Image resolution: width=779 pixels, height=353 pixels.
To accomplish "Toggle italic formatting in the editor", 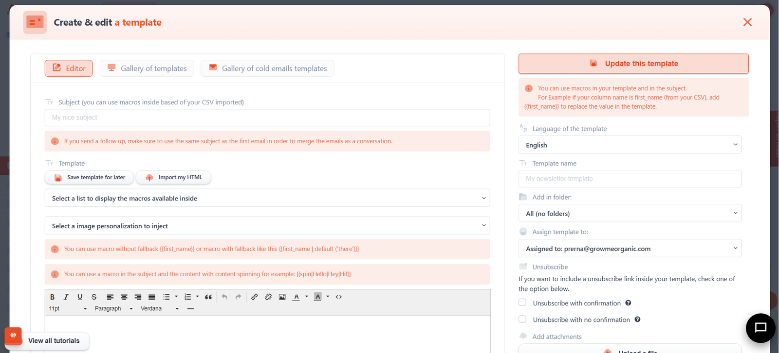I will click(66, 297).
